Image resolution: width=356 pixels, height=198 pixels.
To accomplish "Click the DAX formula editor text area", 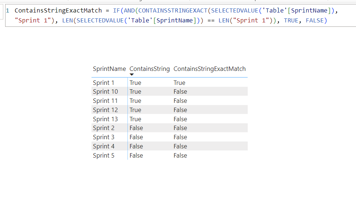I will [180, 15].
